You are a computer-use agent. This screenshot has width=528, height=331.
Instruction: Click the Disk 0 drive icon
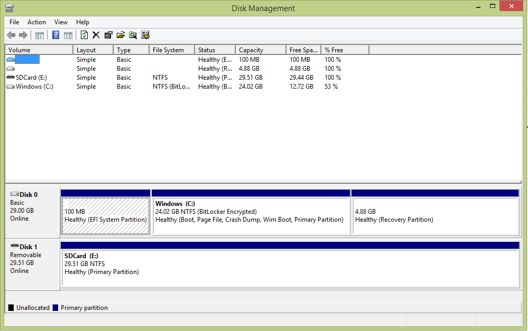[x=14, y=194]
